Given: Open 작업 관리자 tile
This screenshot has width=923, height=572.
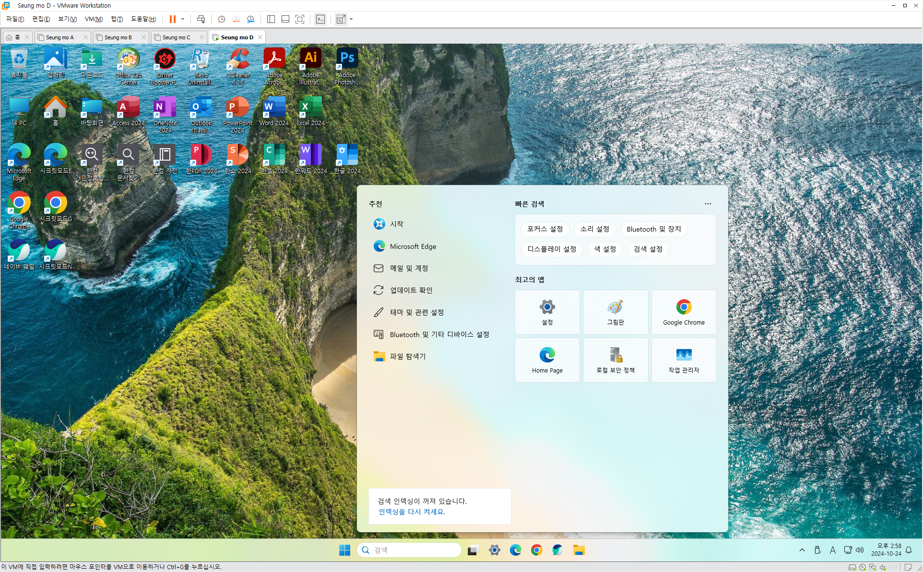Looking at the screenshot, I should click(684, 360).
